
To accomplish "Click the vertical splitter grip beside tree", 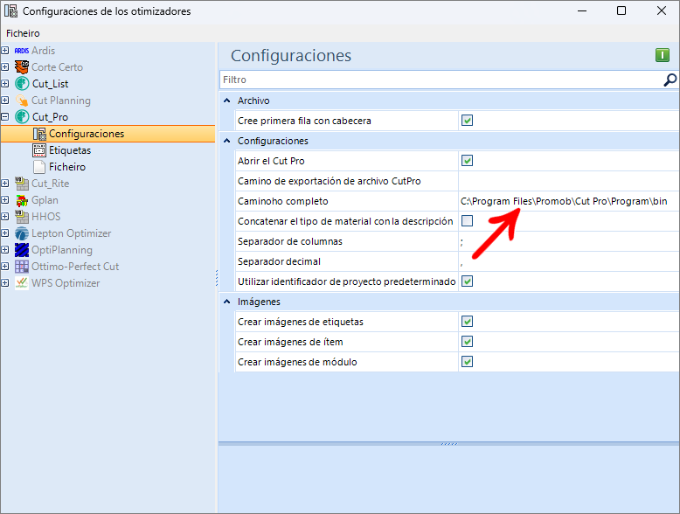I will (217, 278).
